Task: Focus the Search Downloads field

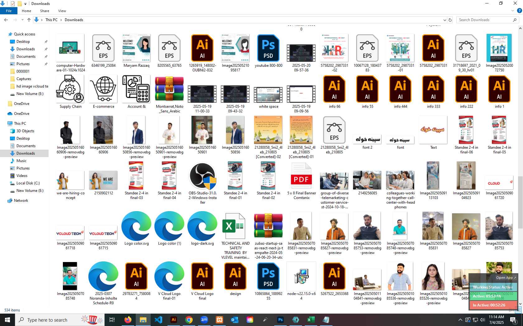Action: [x=488, y=20]
